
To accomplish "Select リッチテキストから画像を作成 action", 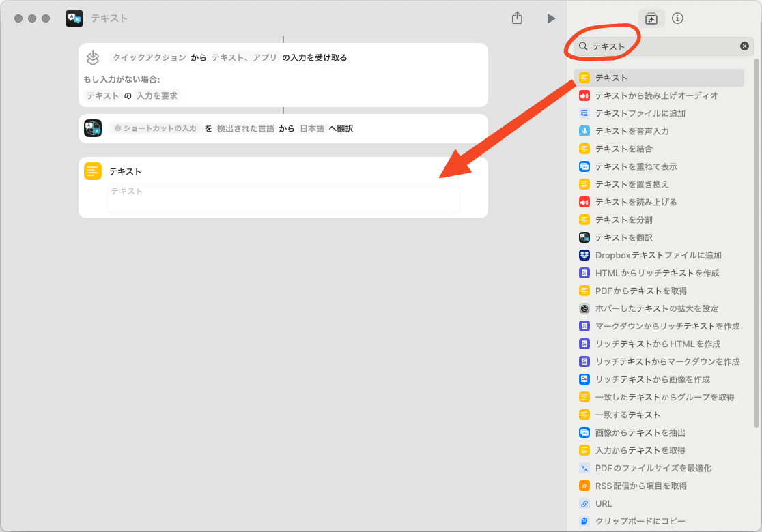I will click(658, 379).
